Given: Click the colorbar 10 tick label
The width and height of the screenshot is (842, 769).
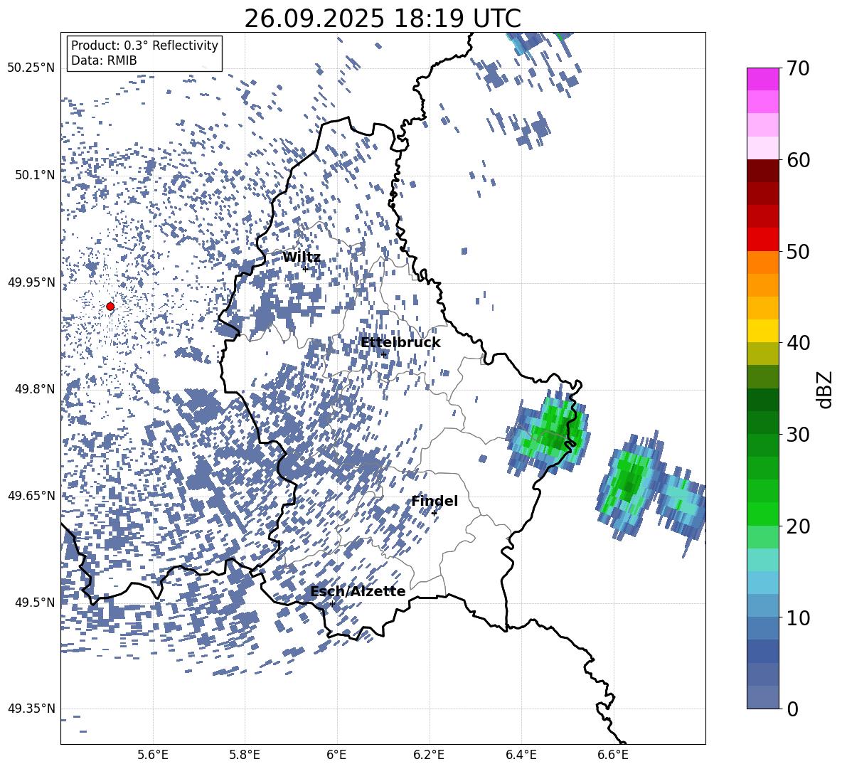Looking at the screenshot, I should (x=798, y=617).
